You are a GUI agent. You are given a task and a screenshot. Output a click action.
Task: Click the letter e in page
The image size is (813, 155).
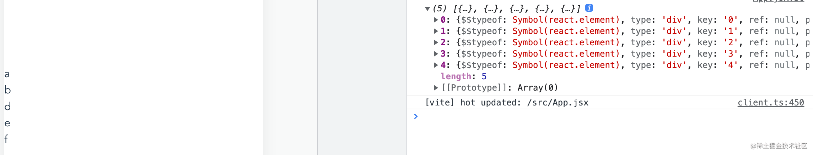7,123
